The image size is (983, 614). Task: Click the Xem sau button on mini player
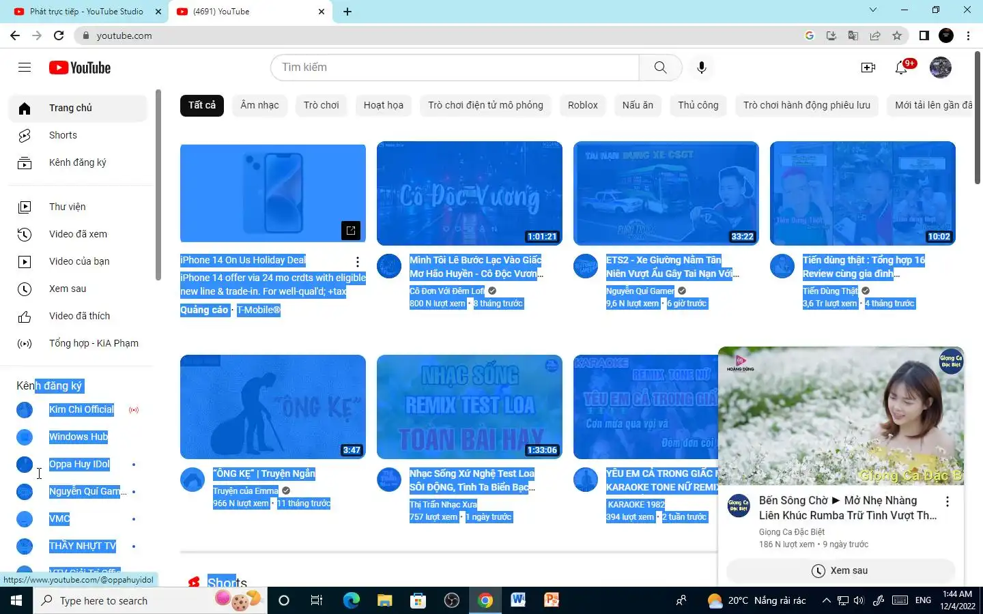pyautogui.click(x=840, y=571)
